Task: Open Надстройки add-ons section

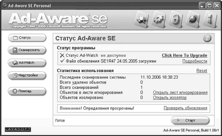Action: 27,75
